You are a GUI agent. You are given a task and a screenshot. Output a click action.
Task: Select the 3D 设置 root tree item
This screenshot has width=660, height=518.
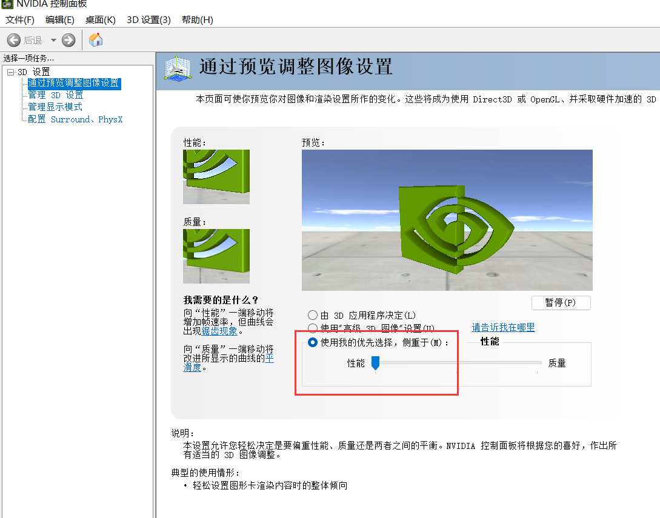pos(34,72)
